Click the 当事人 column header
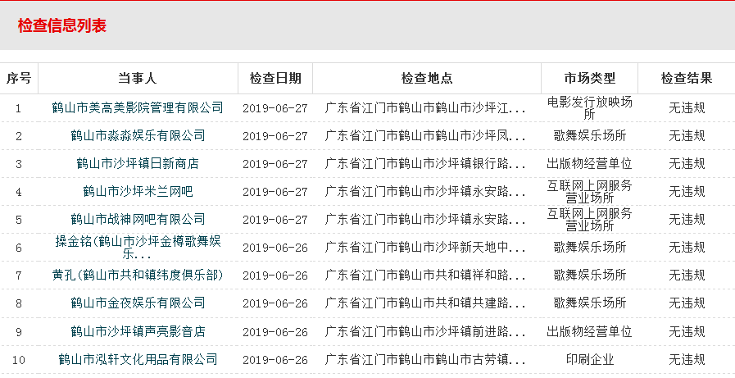The height and width of the screenshot is (378, 735). point(137,79)
